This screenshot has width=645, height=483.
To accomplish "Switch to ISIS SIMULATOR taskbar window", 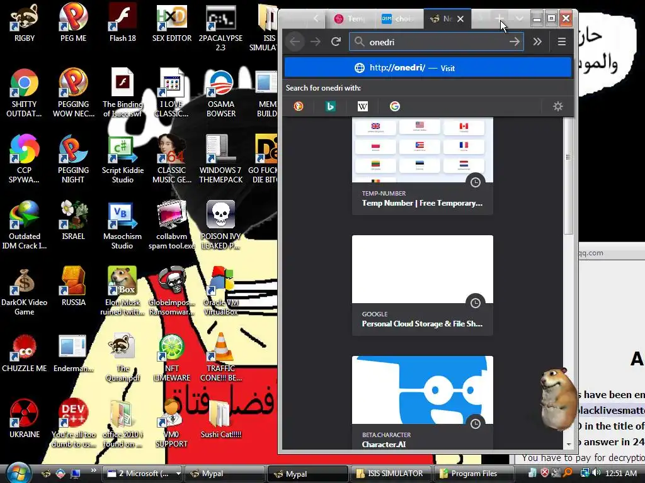I will [x=391, y=474].
